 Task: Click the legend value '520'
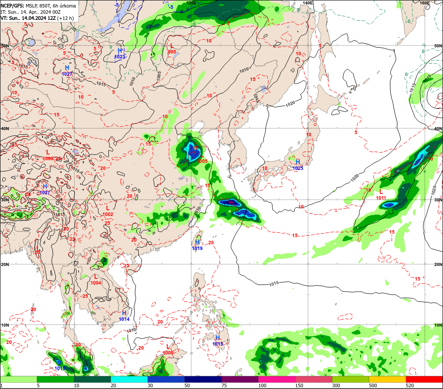pyautogui.click(x=410, y=385)
